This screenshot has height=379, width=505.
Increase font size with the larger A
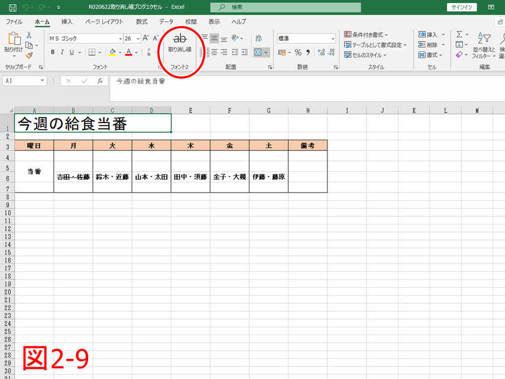tap(146, 38)
